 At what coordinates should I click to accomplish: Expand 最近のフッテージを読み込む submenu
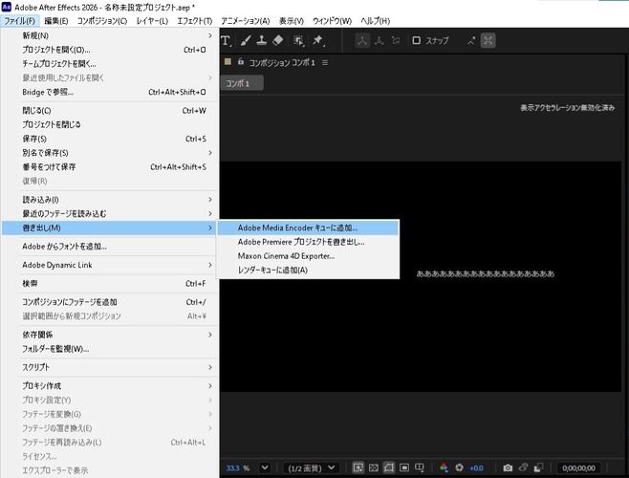point(110,213)
